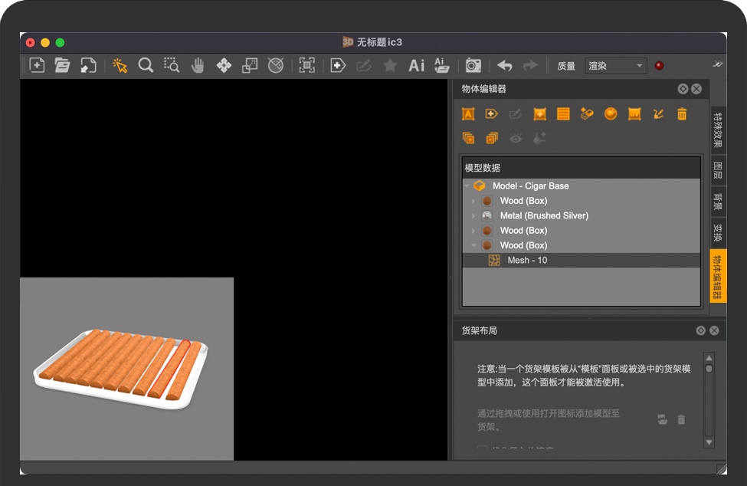
Task: Collapse the Model - Cigar Base tree node
Action: tap(467, 186)
